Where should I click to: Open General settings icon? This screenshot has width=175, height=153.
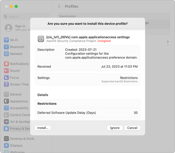pyautogui.click(x=6, y=94)
